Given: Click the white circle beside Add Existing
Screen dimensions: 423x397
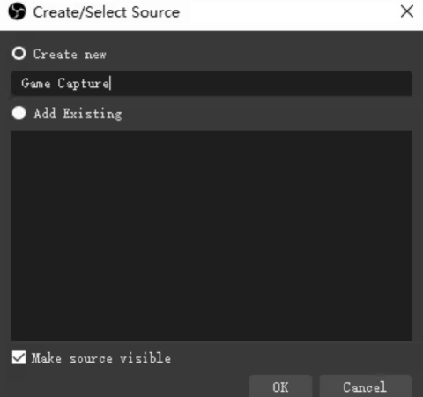Looking at the screenshot, I should [x=19, y=113].
